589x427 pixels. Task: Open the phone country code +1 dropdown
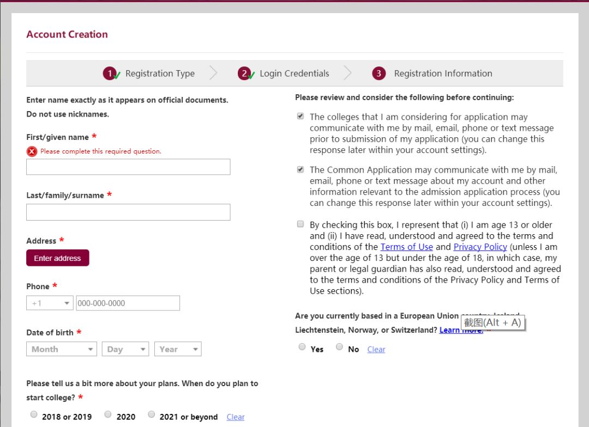pyautogui.click(x=50, y=303)
